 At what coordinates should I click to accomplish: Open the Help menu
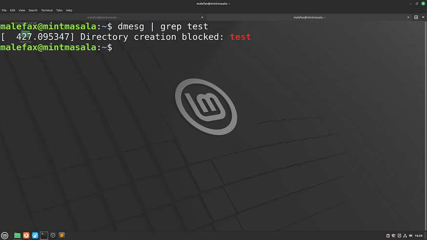click(x=69, y=10)
